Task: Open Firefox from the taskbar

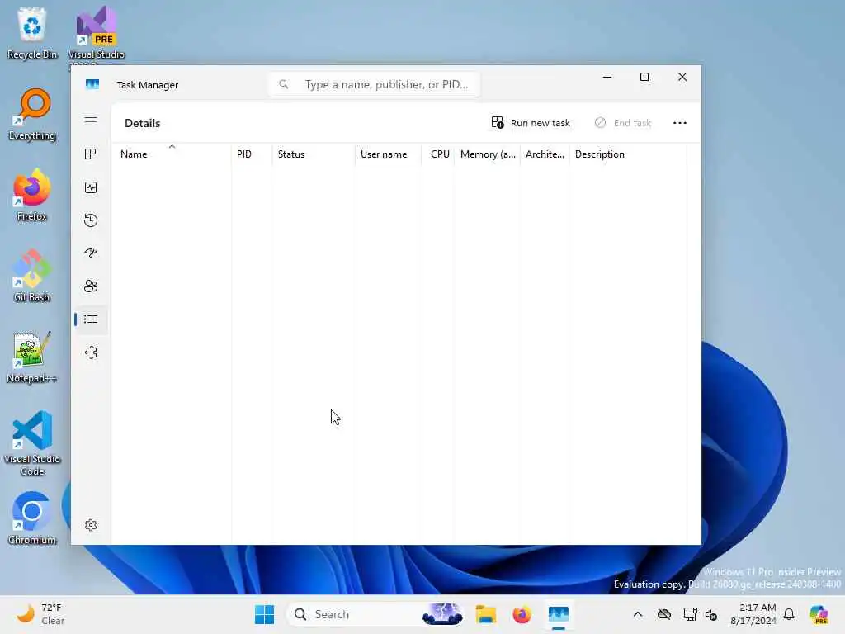Action: pyautogui.click(x=522, y=614)
